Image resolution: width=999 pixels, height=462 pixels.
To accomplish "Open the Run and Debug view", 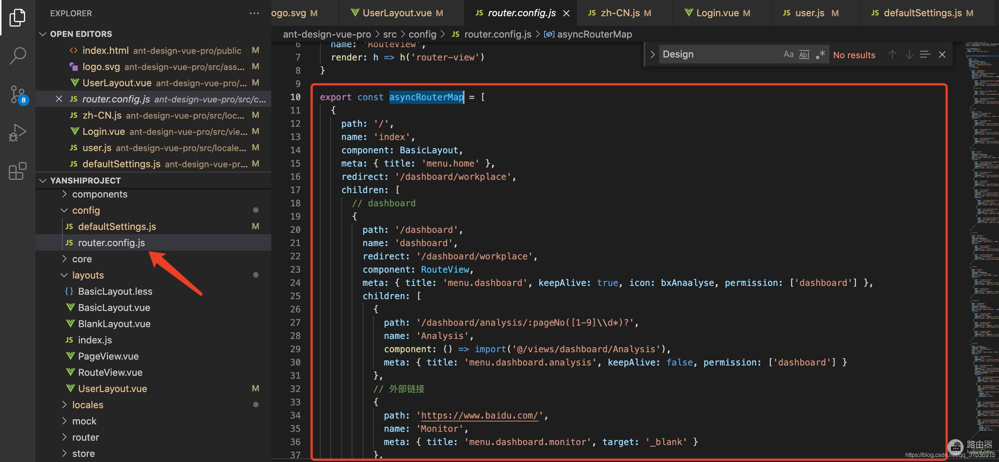I will pyautogui.click(x=17, y=133).
